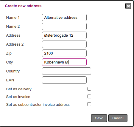This screenshot has width=134, height=127.
Task: Select the Set as delivery label text
Action: (x=19, y=89)
